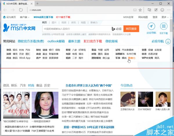
Task: Select the 资讯 search tab
Action: (x=73, y=23)
